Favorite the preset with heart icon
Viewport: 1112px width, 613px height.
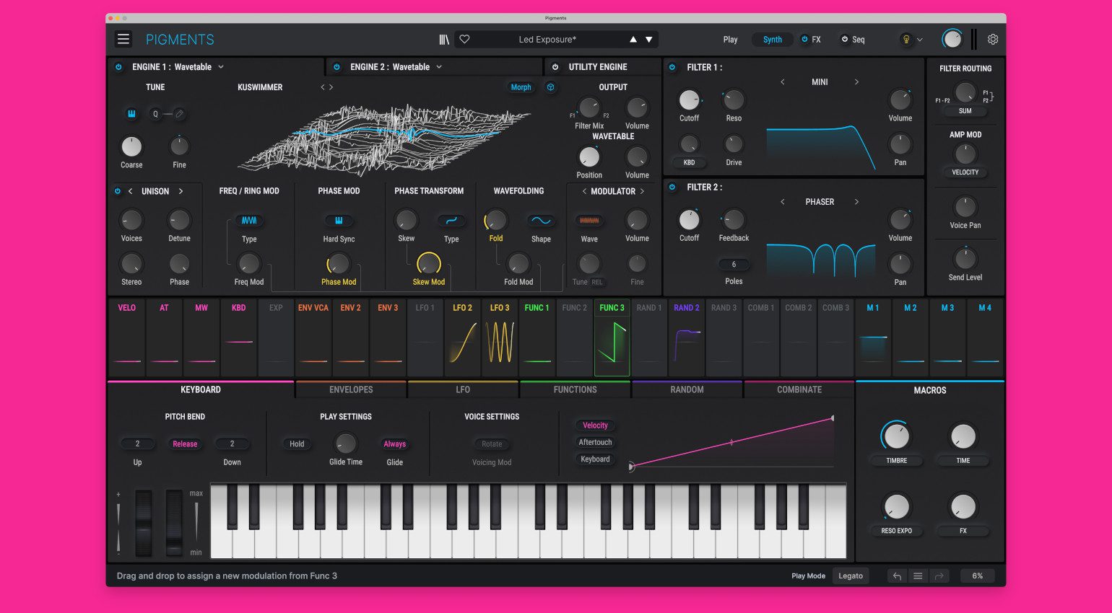[x=464, y=40]
